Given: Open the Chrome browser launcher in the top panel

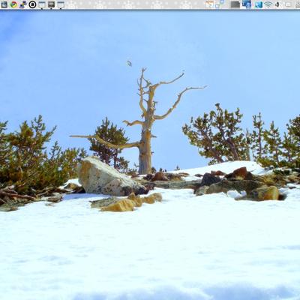Looking at the screenshot, I should [x=13, y=4].
